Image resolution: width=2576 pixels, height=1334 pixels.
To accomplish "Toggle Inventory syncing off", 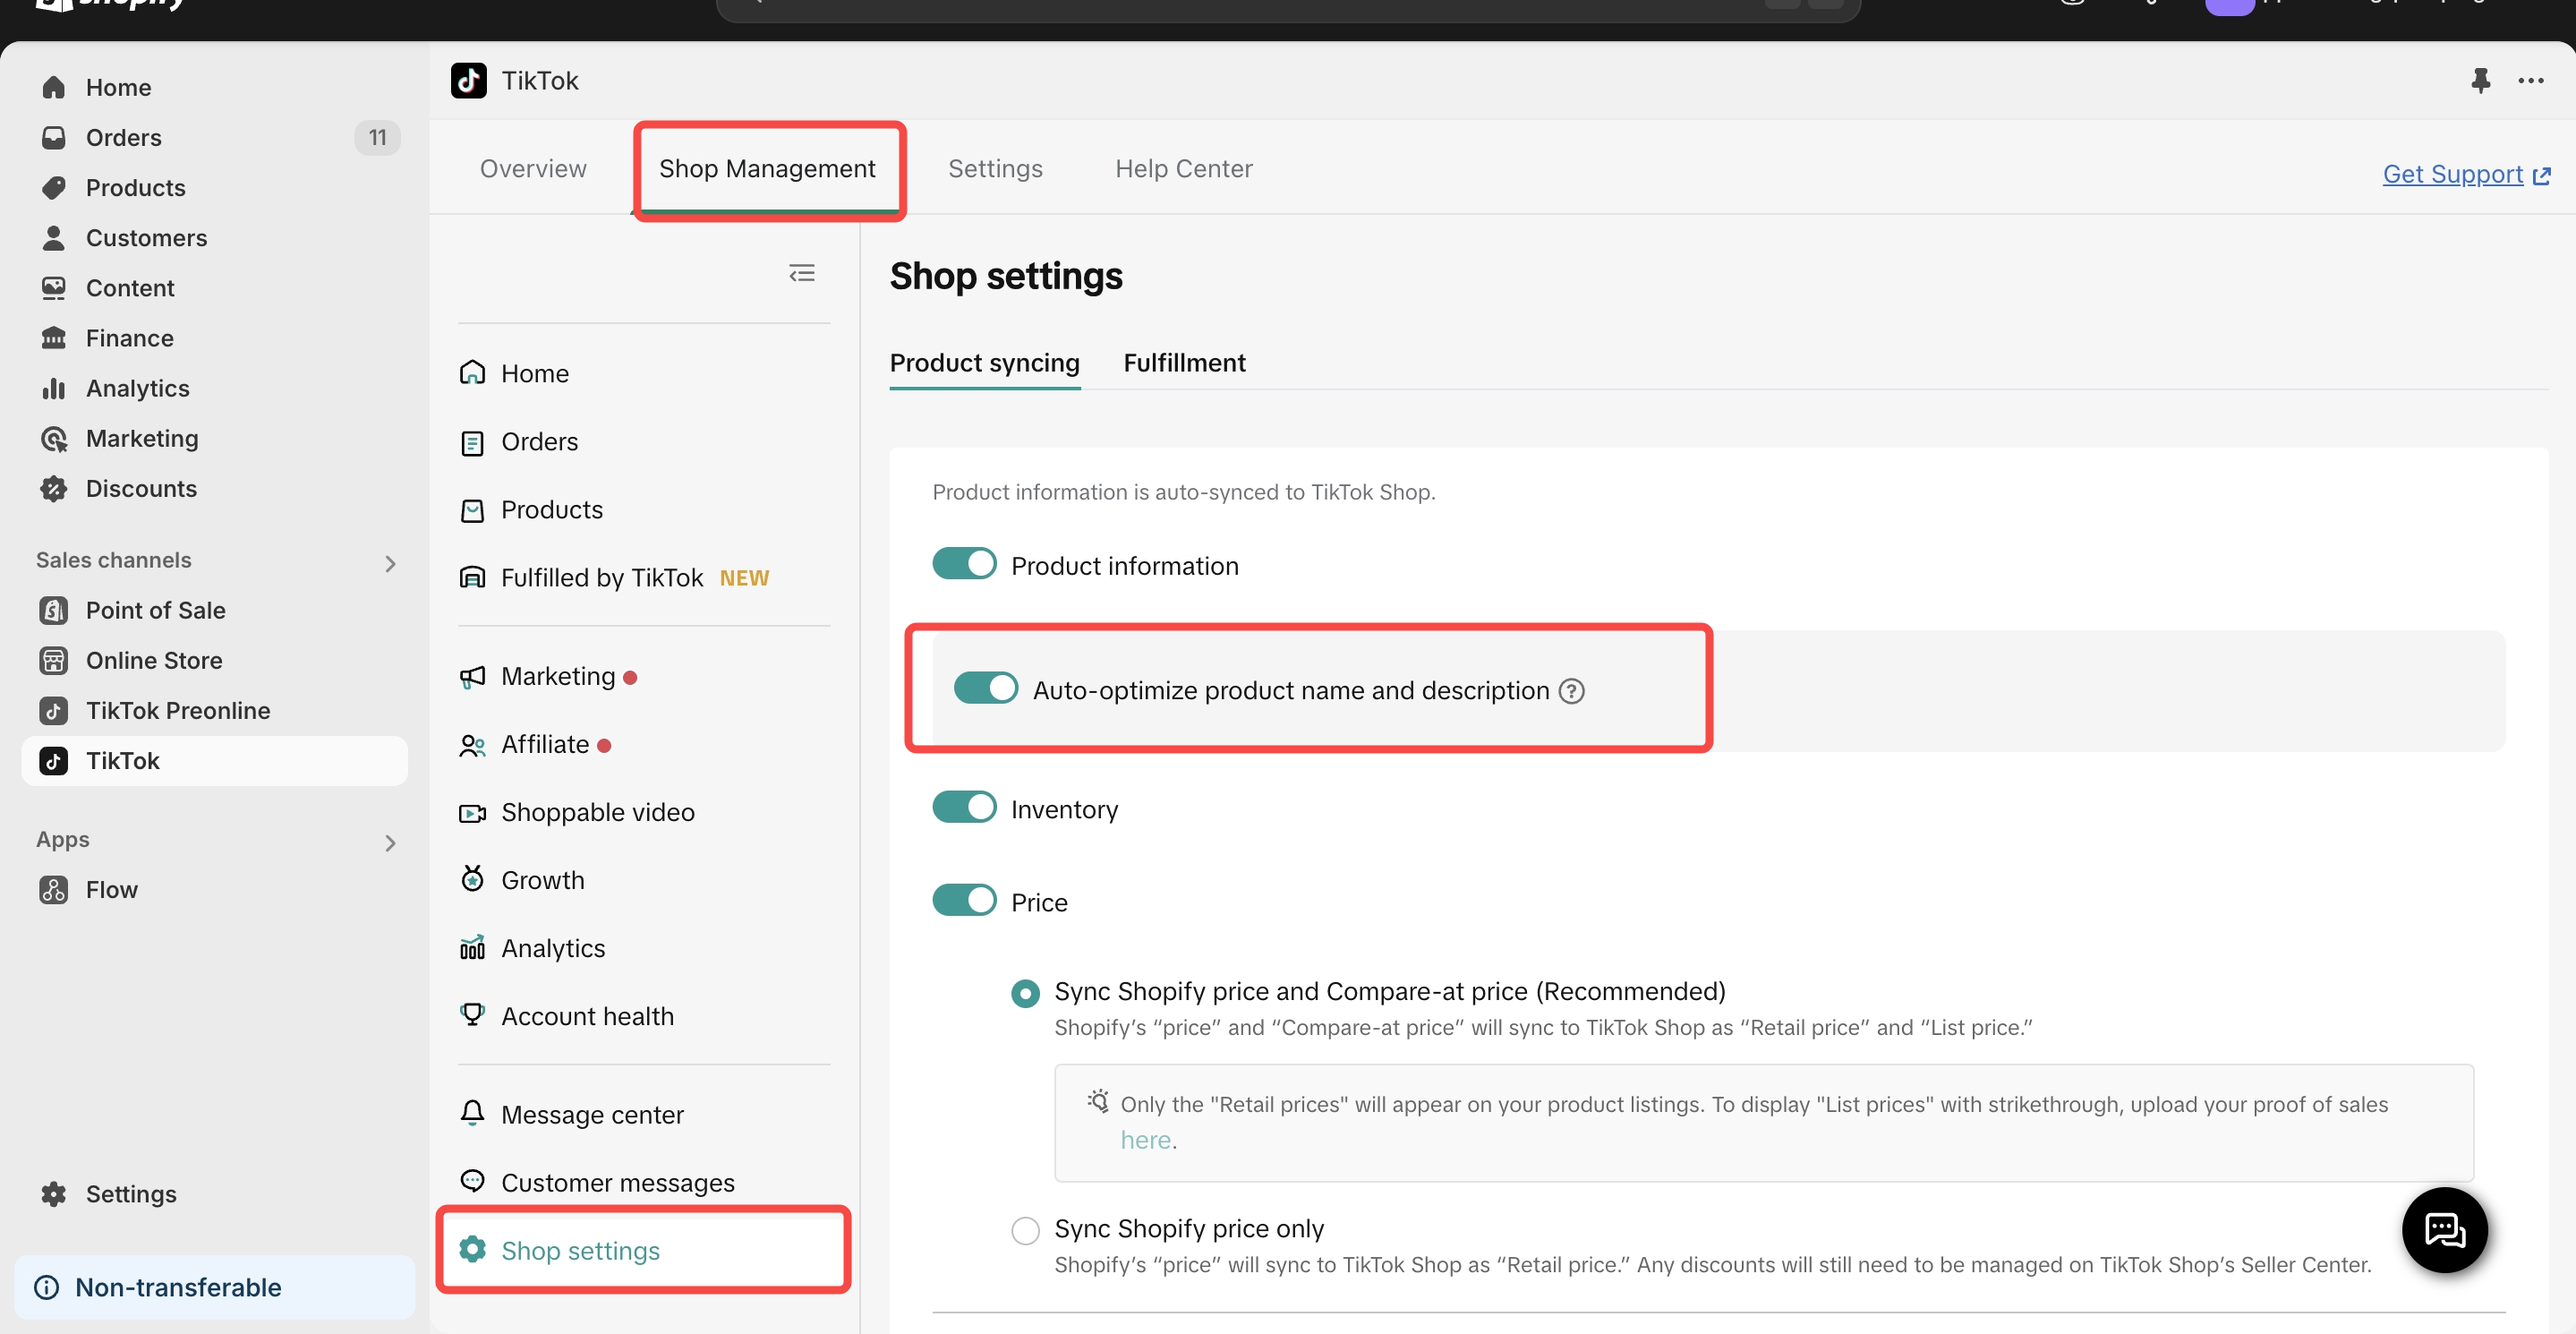I will pyautogui.click(x=964, y=807).
